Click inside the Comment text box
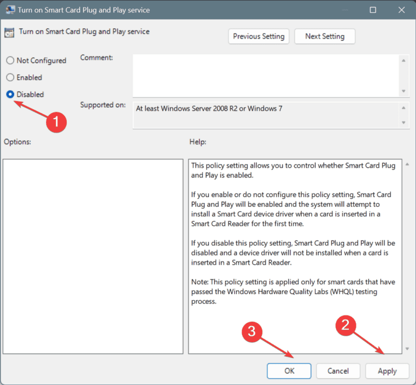416x385 pixels. pos(265,76)
